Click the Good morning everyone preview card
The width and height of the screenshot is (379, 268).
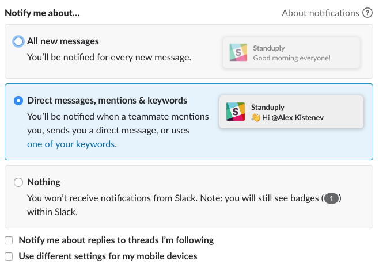click(x=291, y=52)
